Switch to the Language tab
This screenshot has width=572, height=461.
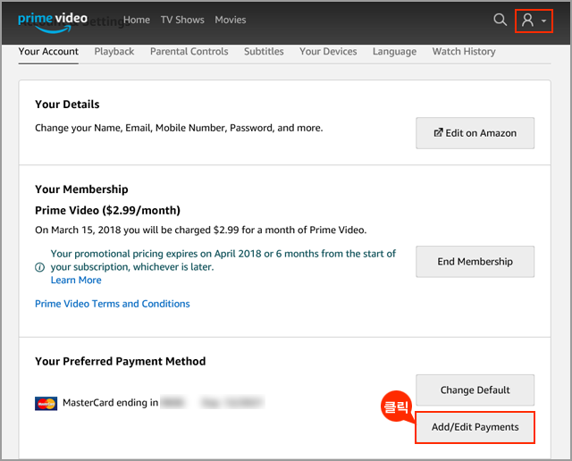(394, 52)
